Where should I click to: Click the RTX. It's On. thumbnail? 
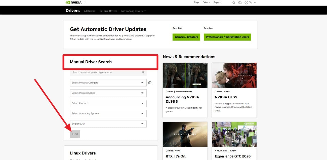(185, 134)
